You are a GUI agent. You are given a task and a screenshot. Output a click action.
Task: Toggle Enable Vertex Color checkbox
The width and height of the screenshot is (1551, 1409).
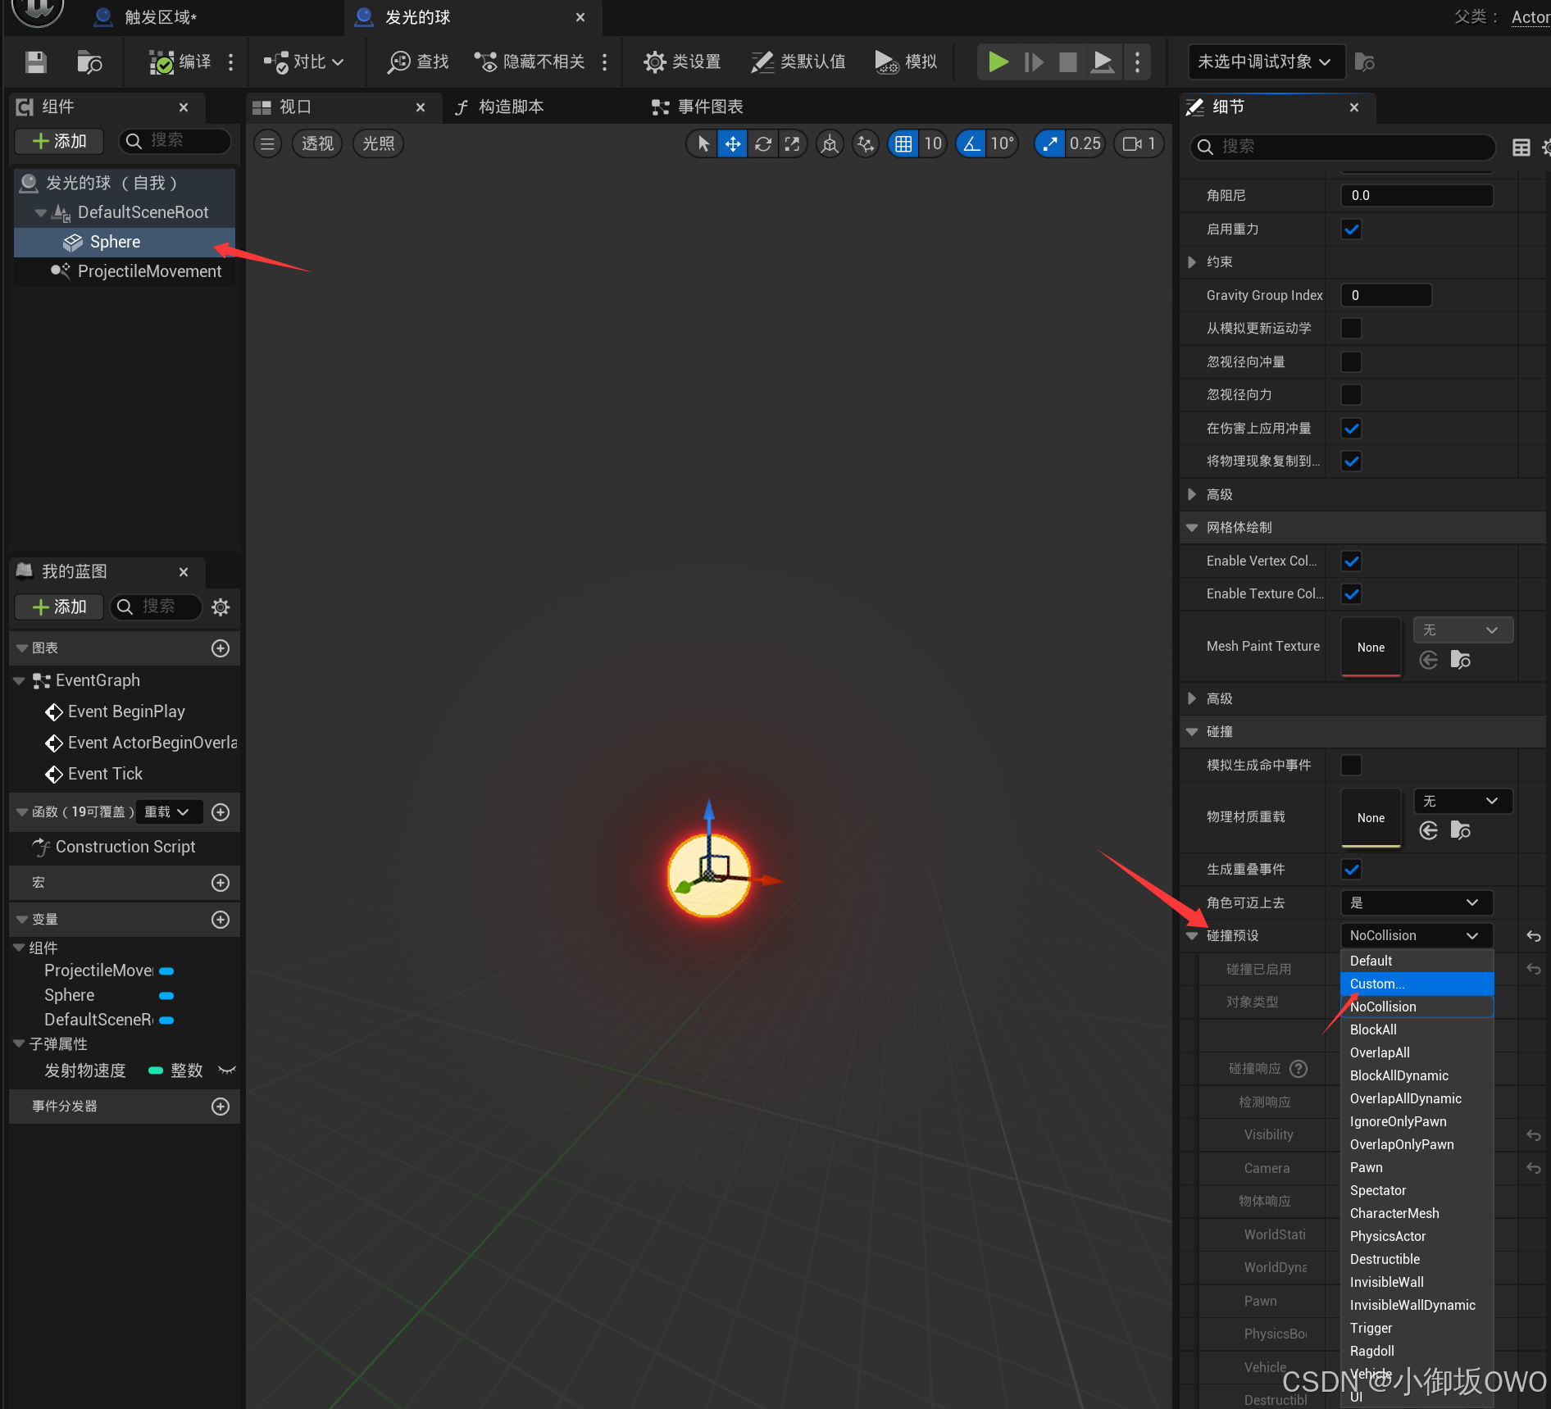(x=1352, y=561)
